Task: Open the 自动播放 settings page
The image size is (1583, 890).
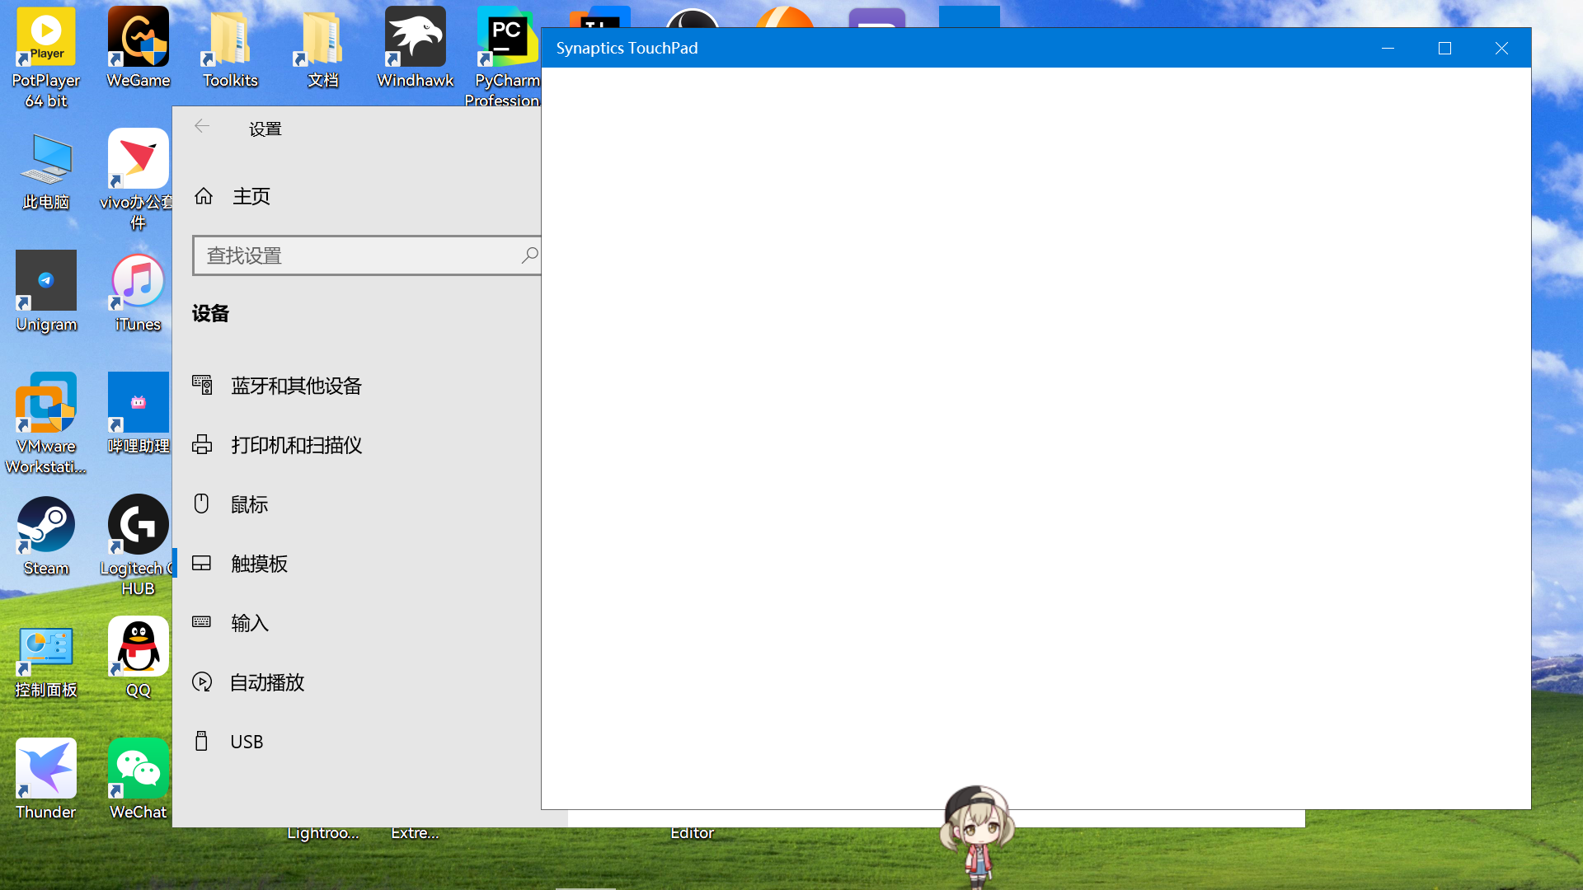Action: click(x=356, y=682)
